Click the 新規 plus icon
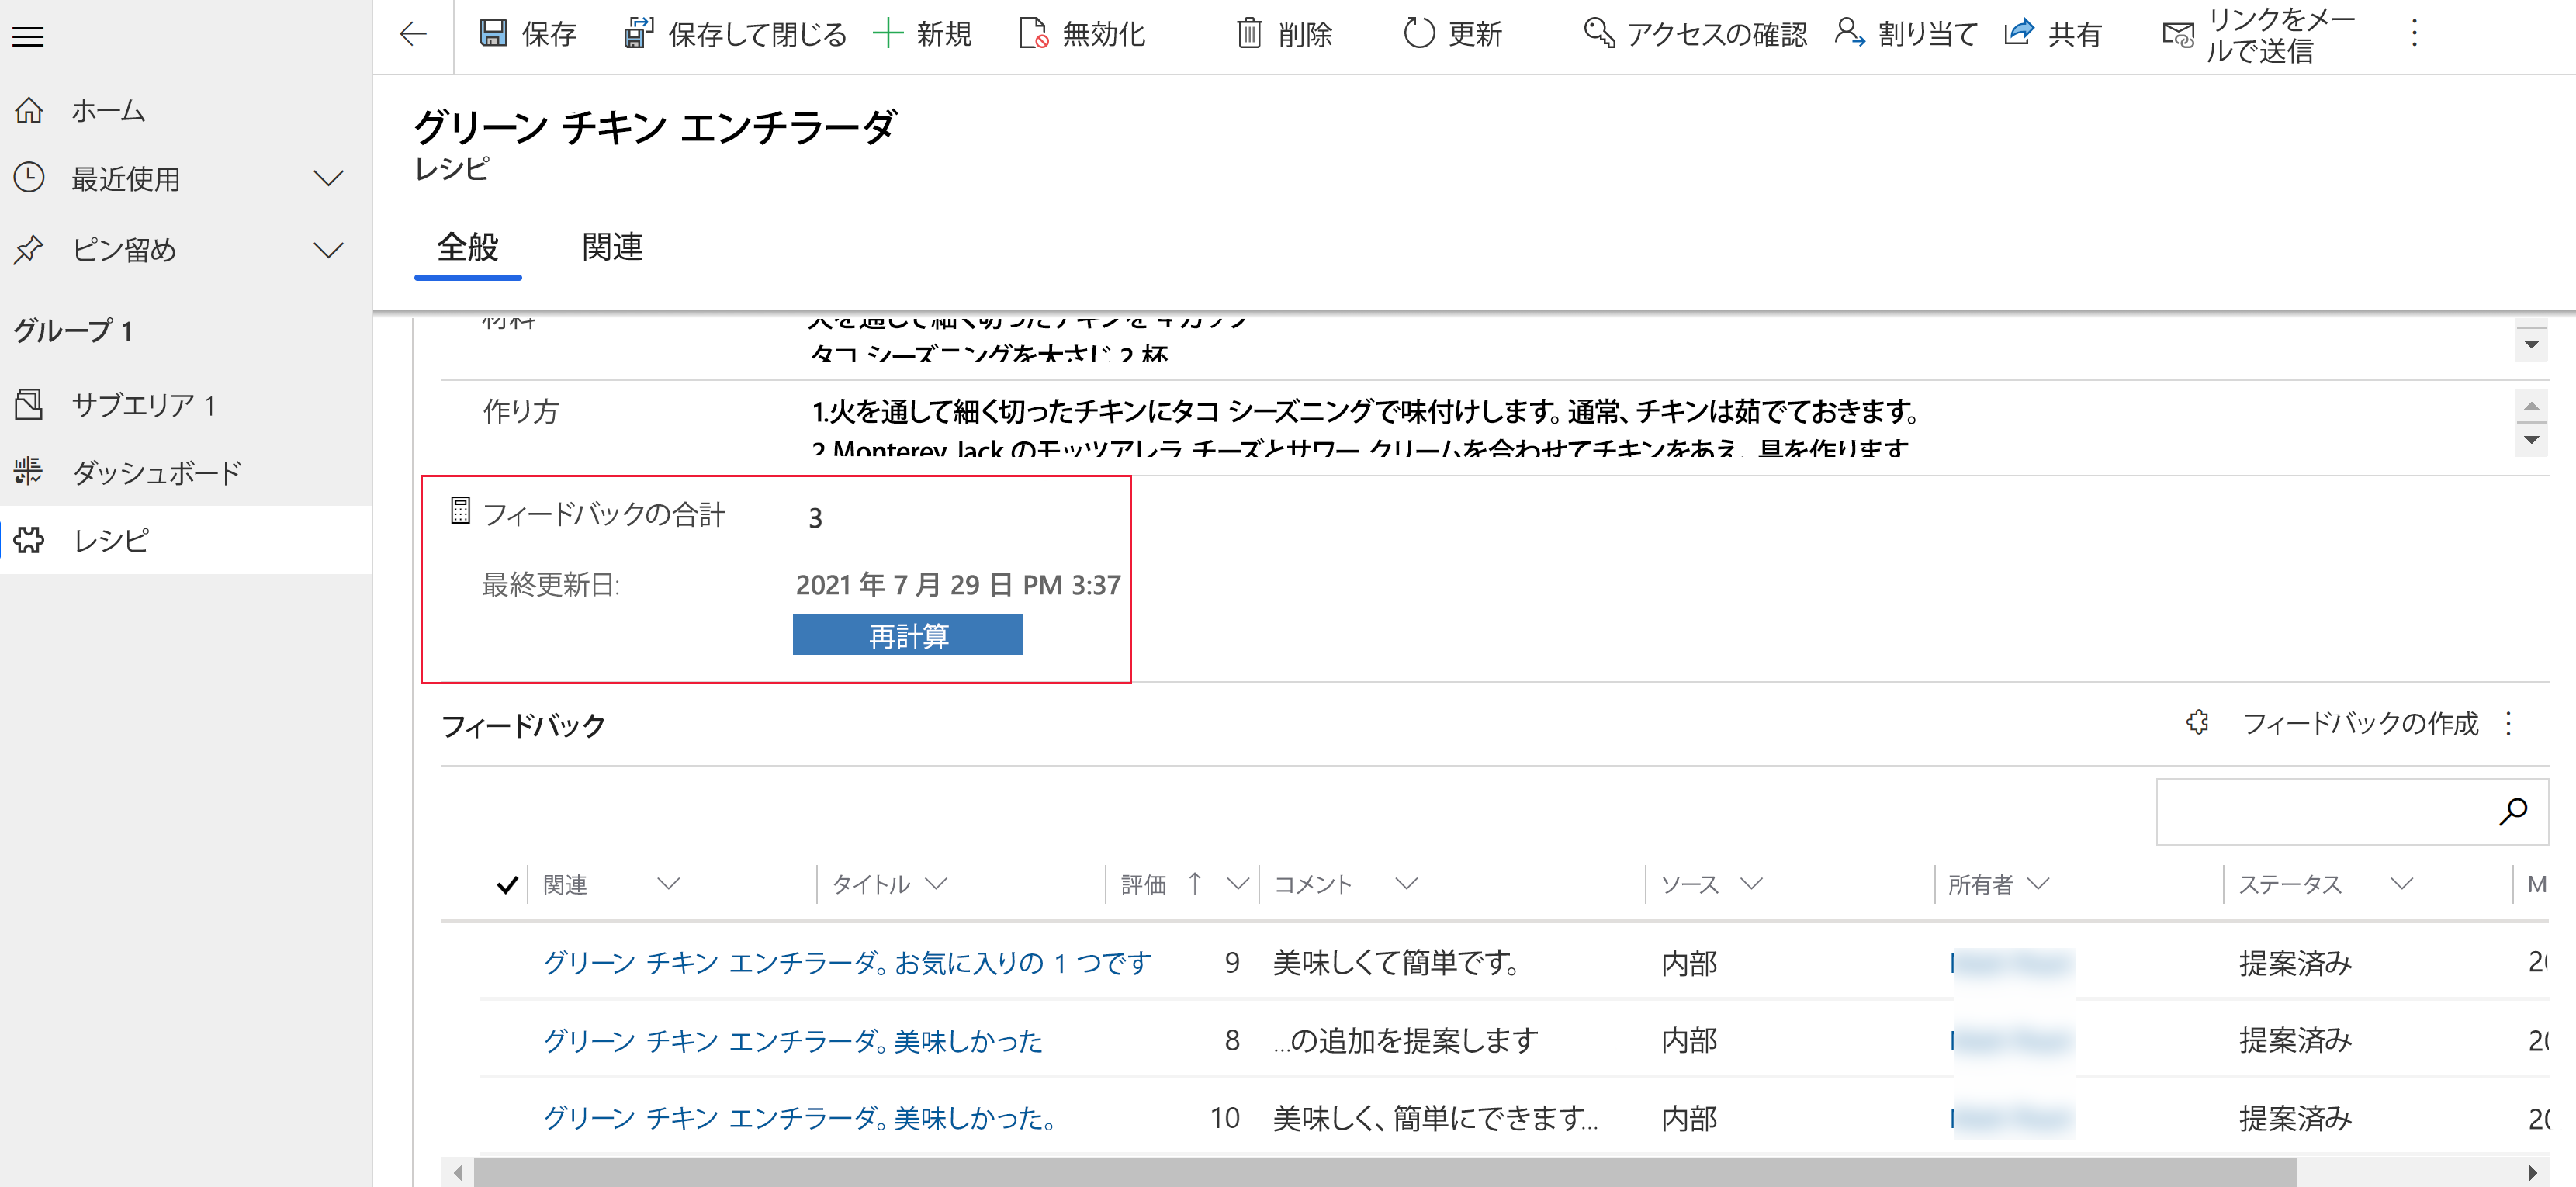Screen dimensions: 2576x1187 click(x=888, y=33)
